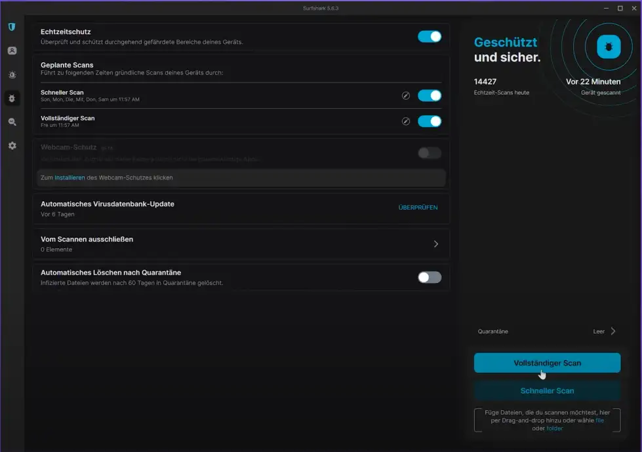This screenshot has width=642, height=452.
Task: Turn off scheduled Vollständiger Scan toggle
Action: pos(430,121)
